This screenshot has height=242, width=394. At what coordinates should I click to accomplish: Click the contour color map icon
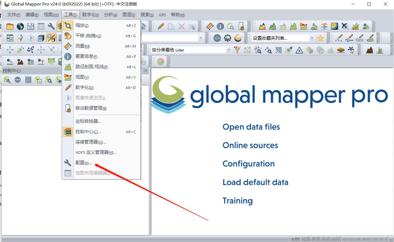[x=335, y=26]
